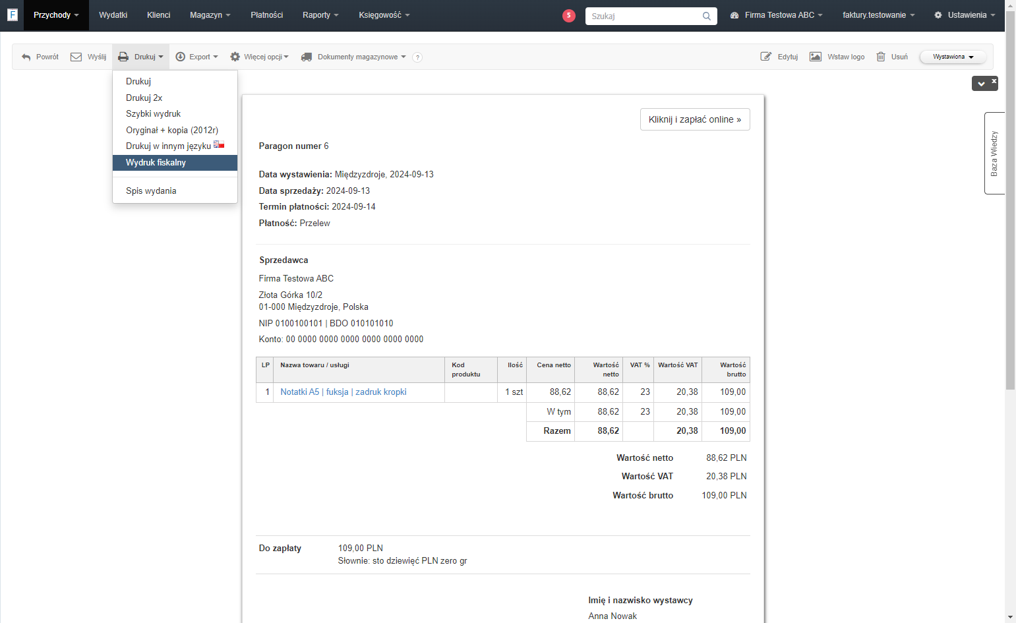Click the search magnifier icon

(x=707, y=16)
